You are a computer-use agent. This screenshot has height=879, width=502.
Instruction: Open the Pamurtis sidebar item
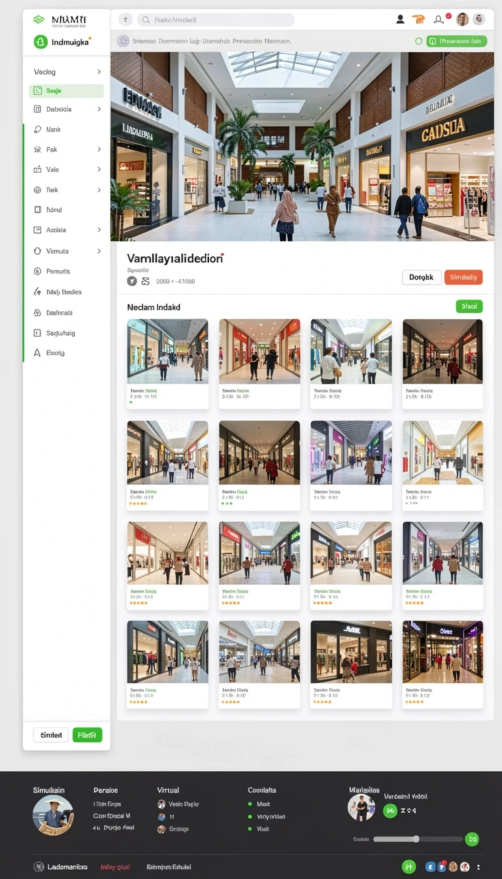coord(58,271)
